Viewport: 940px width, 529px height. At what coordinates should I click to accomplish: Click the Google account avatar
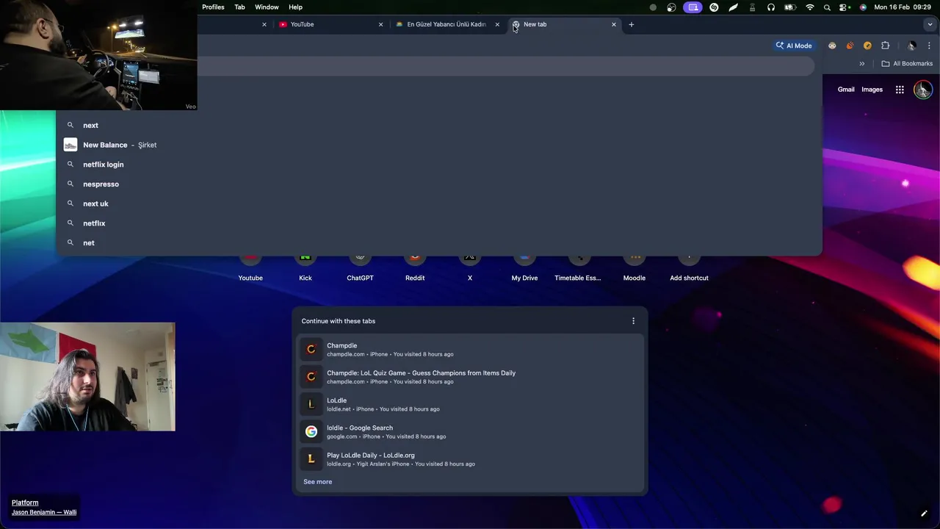[923, 90]
